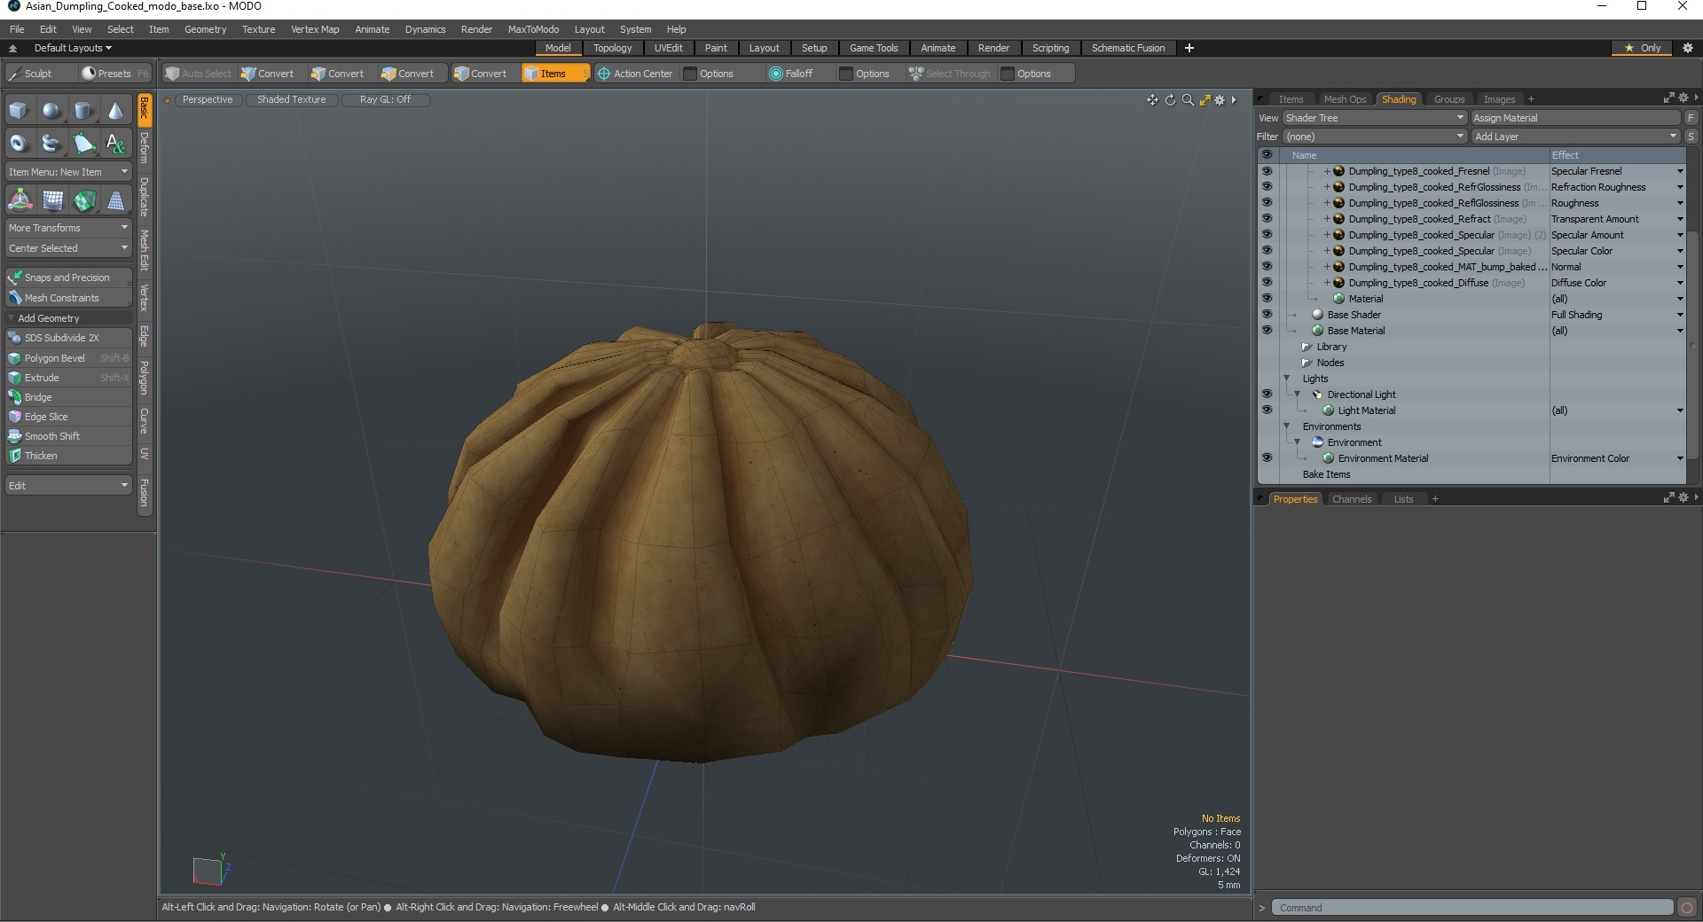
Task: Switch to the Channels tab
Action: point(1352,499)
